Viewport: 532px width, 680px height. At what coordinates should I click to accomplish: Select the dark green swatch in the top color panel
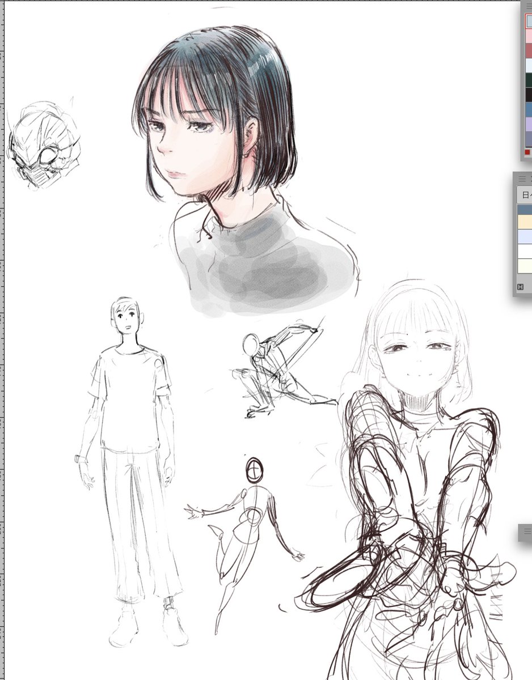coord(529,80)
